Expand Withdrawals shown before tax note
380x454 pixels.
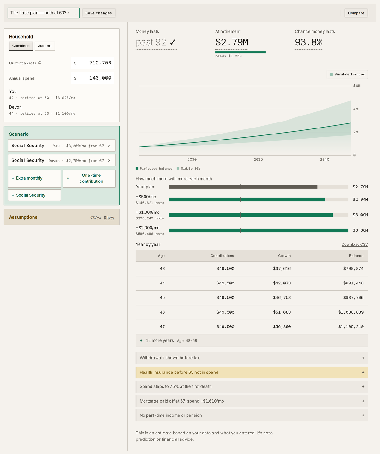tap(252, 358)
